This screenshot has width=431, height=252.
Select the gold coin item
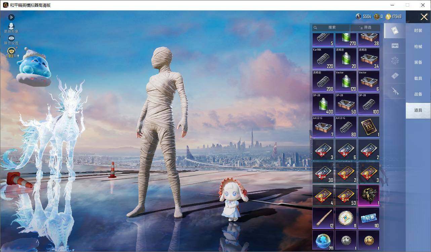coord(369,240)
